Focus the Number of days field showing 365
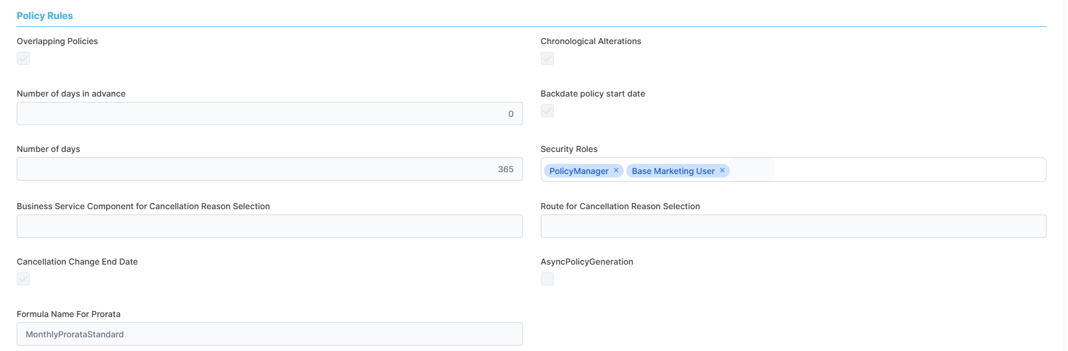Image resolution: width=1068 pixels, height=351 pixels. (269, 169)
